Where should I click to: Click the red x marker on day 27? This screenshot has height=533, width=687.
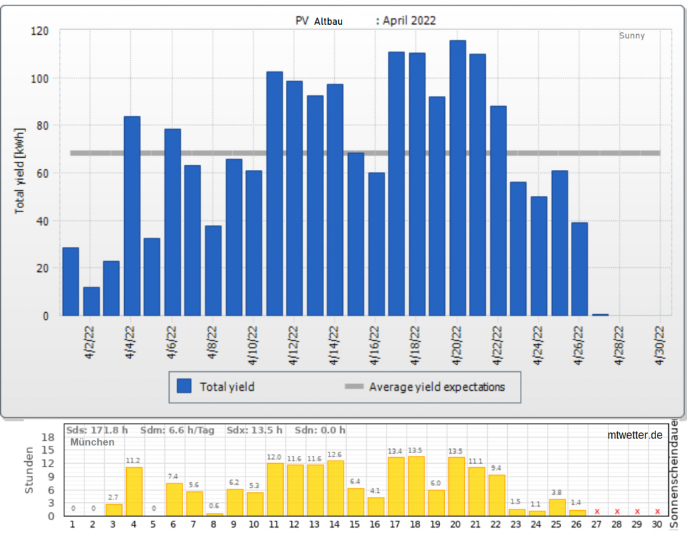[x=597, y=512]
